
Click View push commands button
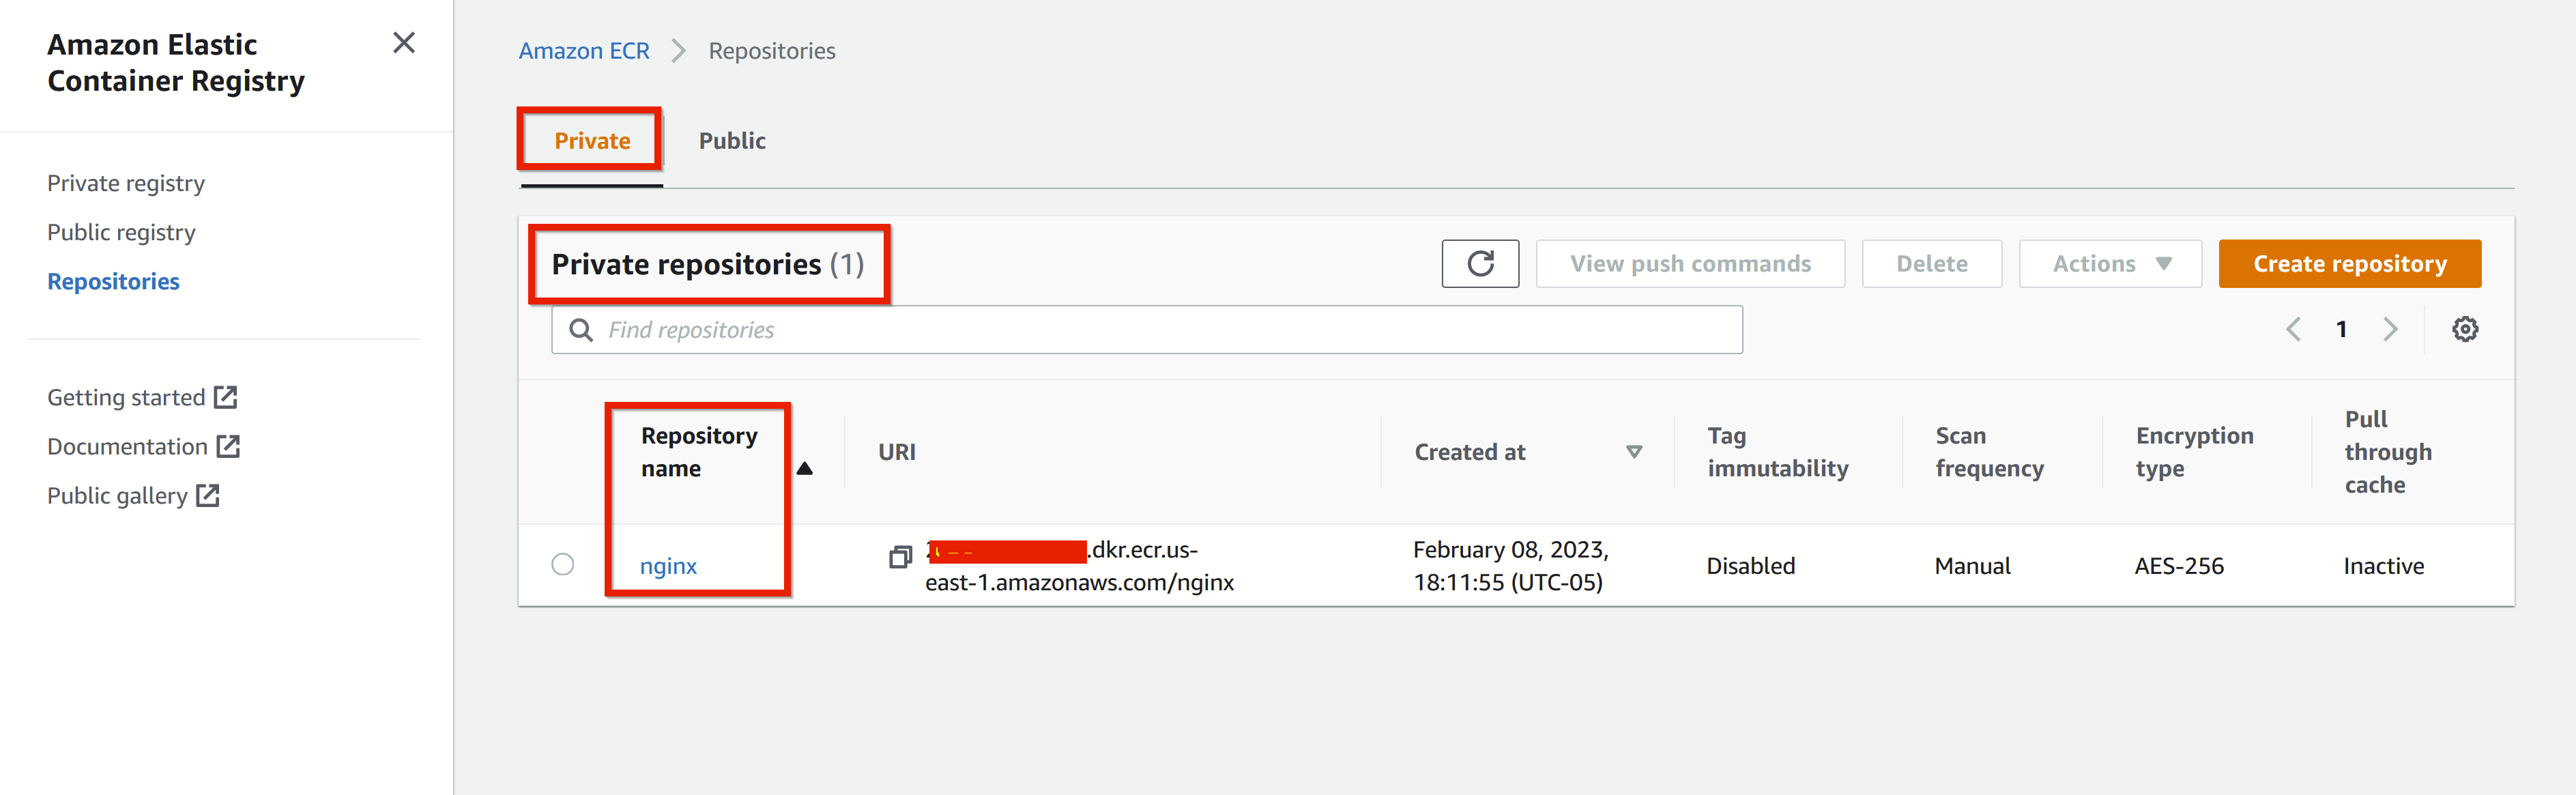(1690, 264)
